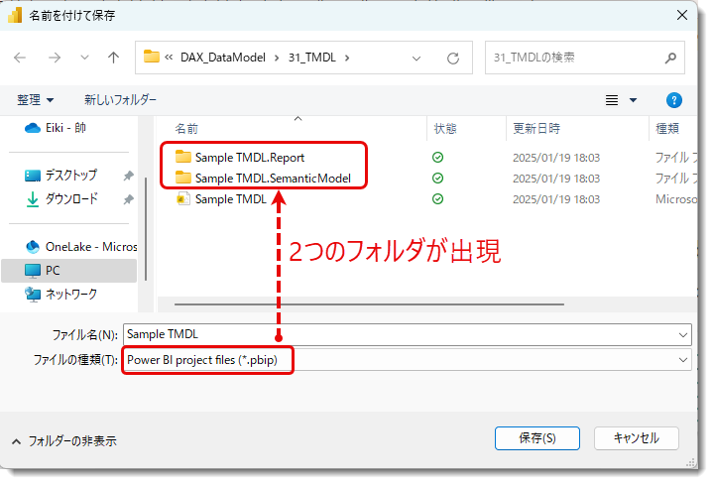Click the ファイル名 input field
The height and width of the screenshot is (484, 713).
pyautogui.click(x=401, y=335)
